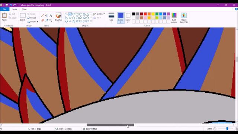Choose the Oval shape
The width and height of the screenshot is (238, 134).
(74, 14)
